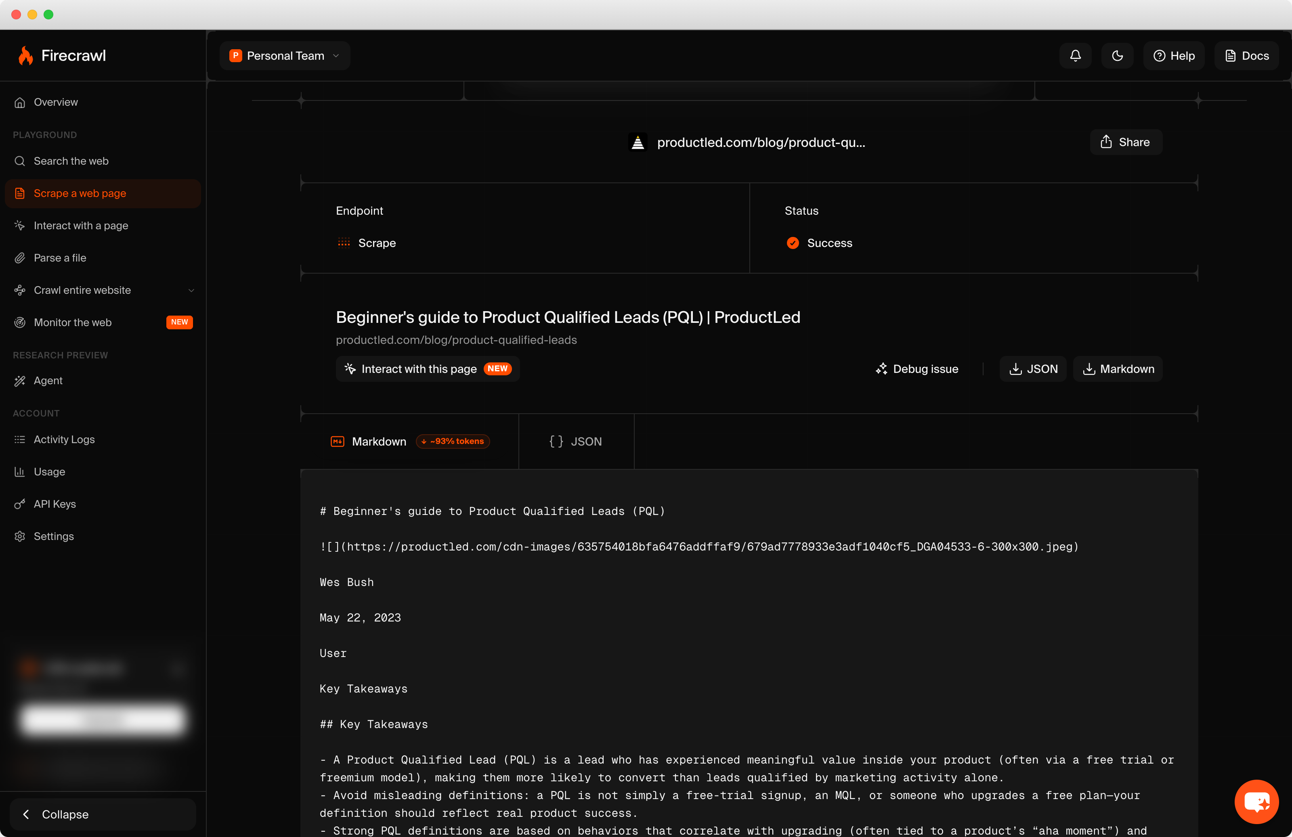Switch to the Markdown tab

coord(409,442)
